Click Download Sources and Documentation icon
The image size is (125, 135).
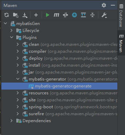click(25, 15)
